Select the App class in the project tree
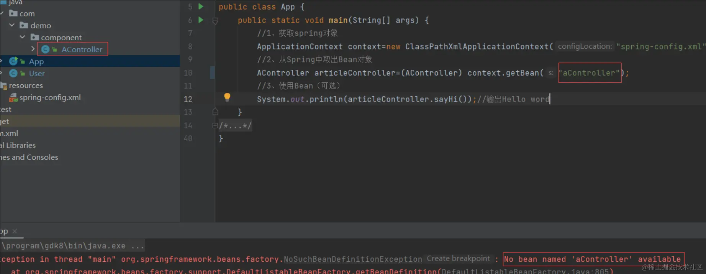The height and width of the screenshot is (274, 706). [x=36, y=61]
